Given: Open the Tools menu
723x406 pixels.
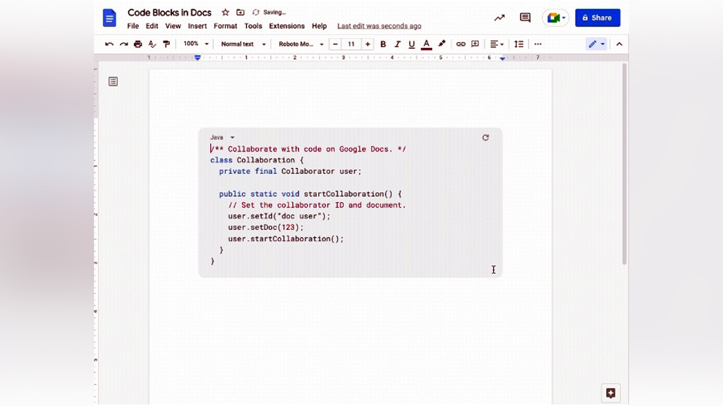Looking at the screenshot, I should (x=253, y=26).
